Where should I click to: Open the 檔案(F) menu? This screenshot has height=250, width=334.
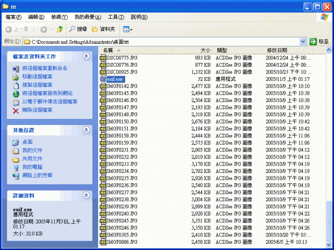point(14,17)
